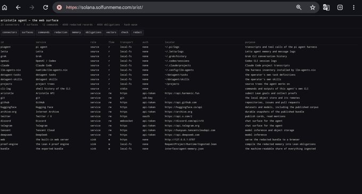Click the check button

click(x=125, y=33)
